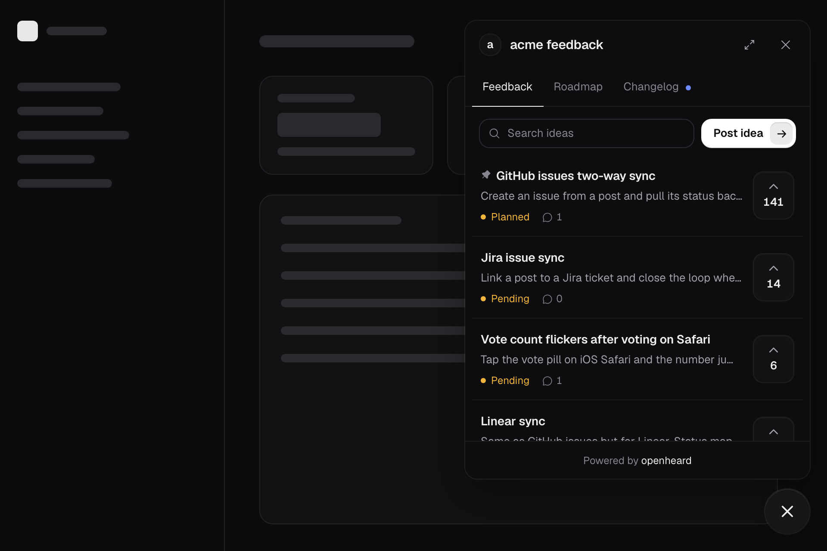This screenshot has width=827, height=551.
Task: Click comment icon on Jira issue sync
Action: click(x=547, y=299)
